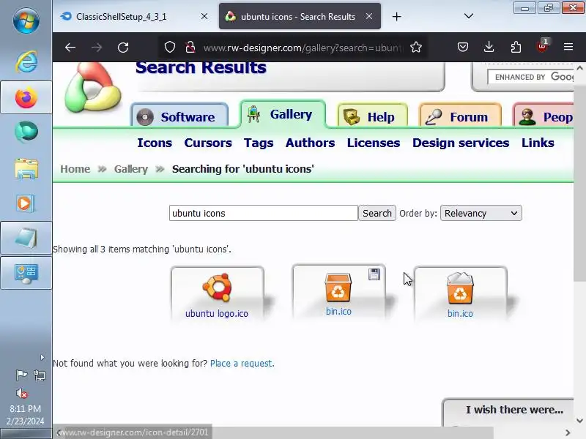Open the notepad taskbar icon
The image size is (586, 439).
click(26, 238)
